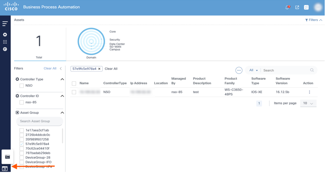Open notifications bell icon
Screen dimensions: 330x174
[x=287, y=7]
